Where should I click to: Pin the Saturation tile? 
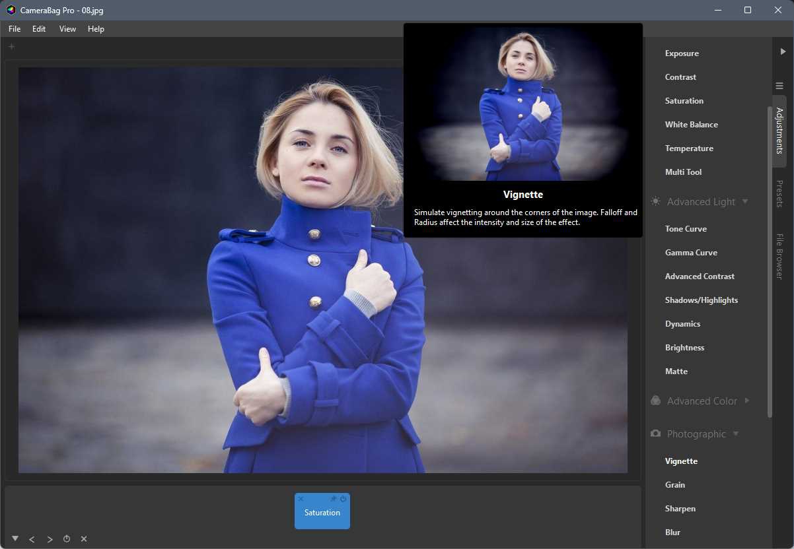coord(334,499)
